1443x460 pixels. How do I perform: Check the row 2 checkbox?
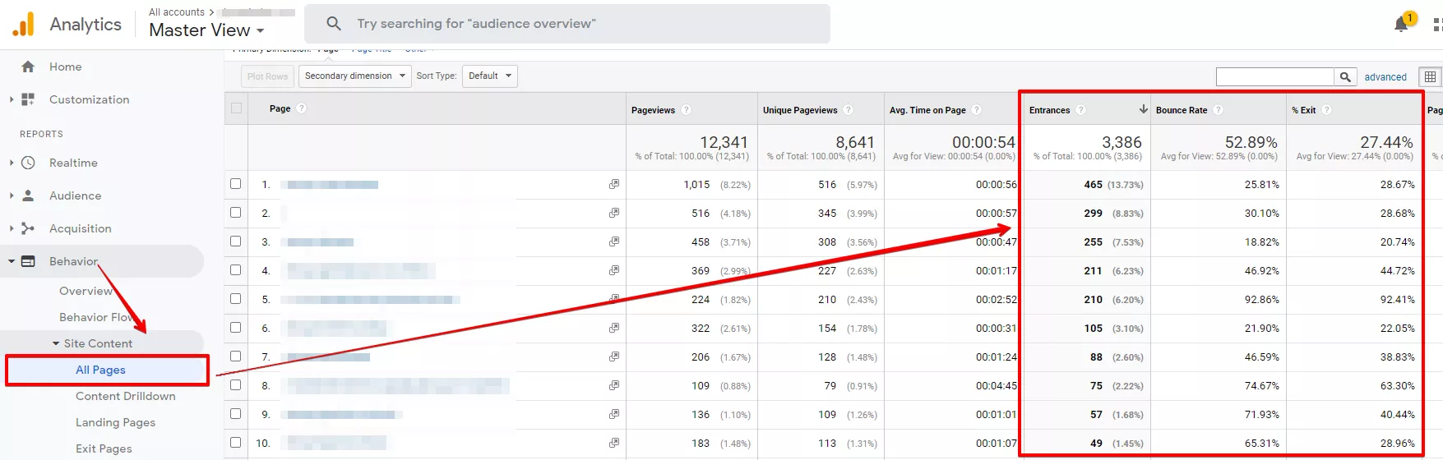[236, 212]
